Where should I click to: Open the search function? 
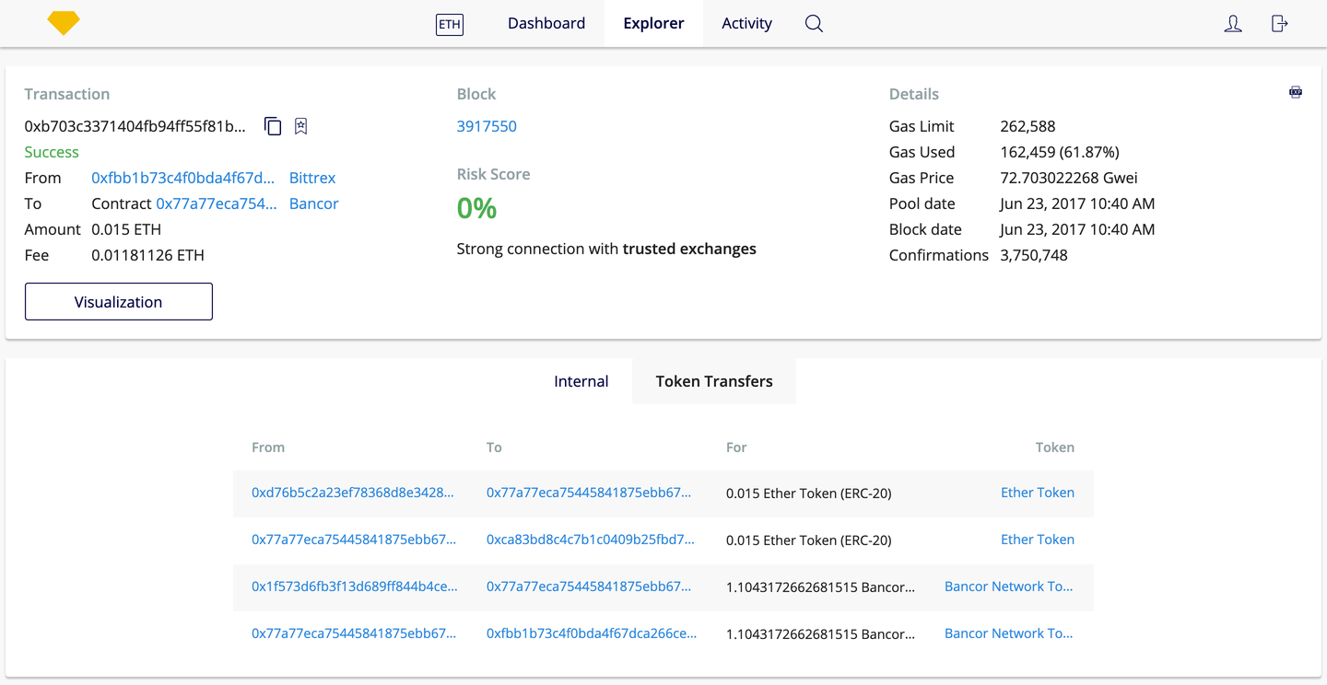click(813, 23)
